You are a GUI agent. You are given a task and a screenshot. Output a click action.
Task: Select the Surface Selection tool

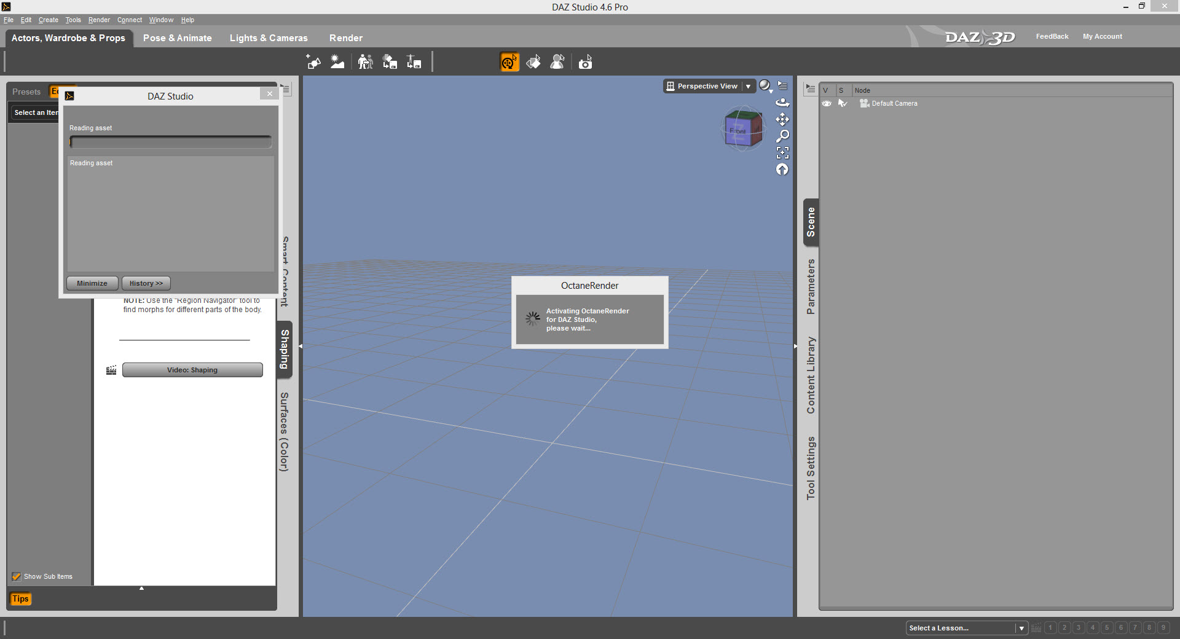pyautogui.click(x=533, y=62)
